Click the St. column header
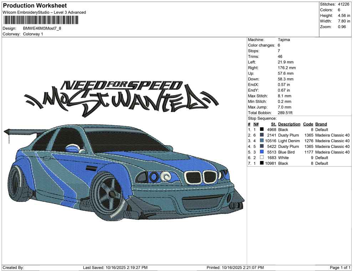The height and width of the screenshot is (271, 353). pos(273,124)
